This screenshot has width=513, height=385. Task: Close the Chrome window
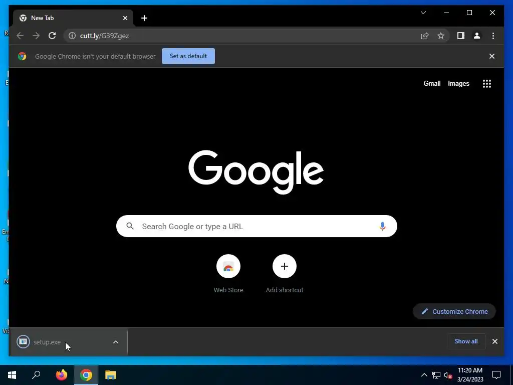(492, 13)
